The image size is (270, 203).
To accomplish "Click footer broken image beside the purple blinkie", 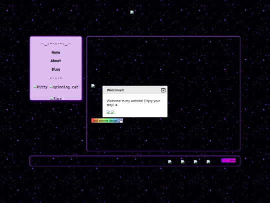I will [208, 162].
